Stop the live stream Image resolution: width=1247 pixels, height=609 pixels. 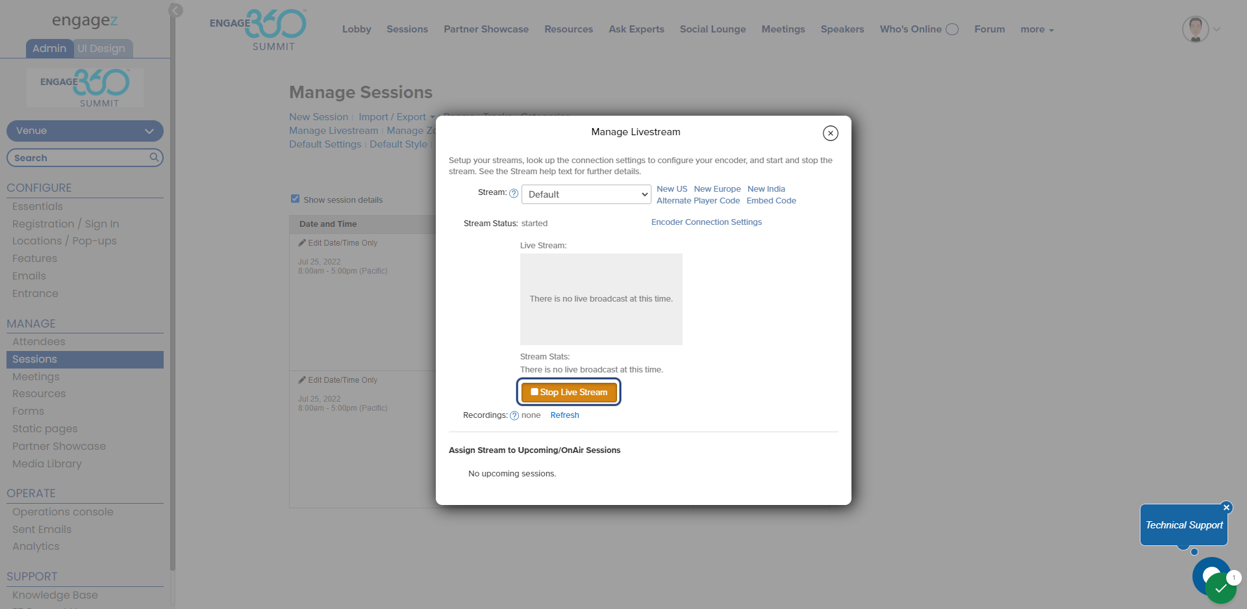[x=569, y=392]
